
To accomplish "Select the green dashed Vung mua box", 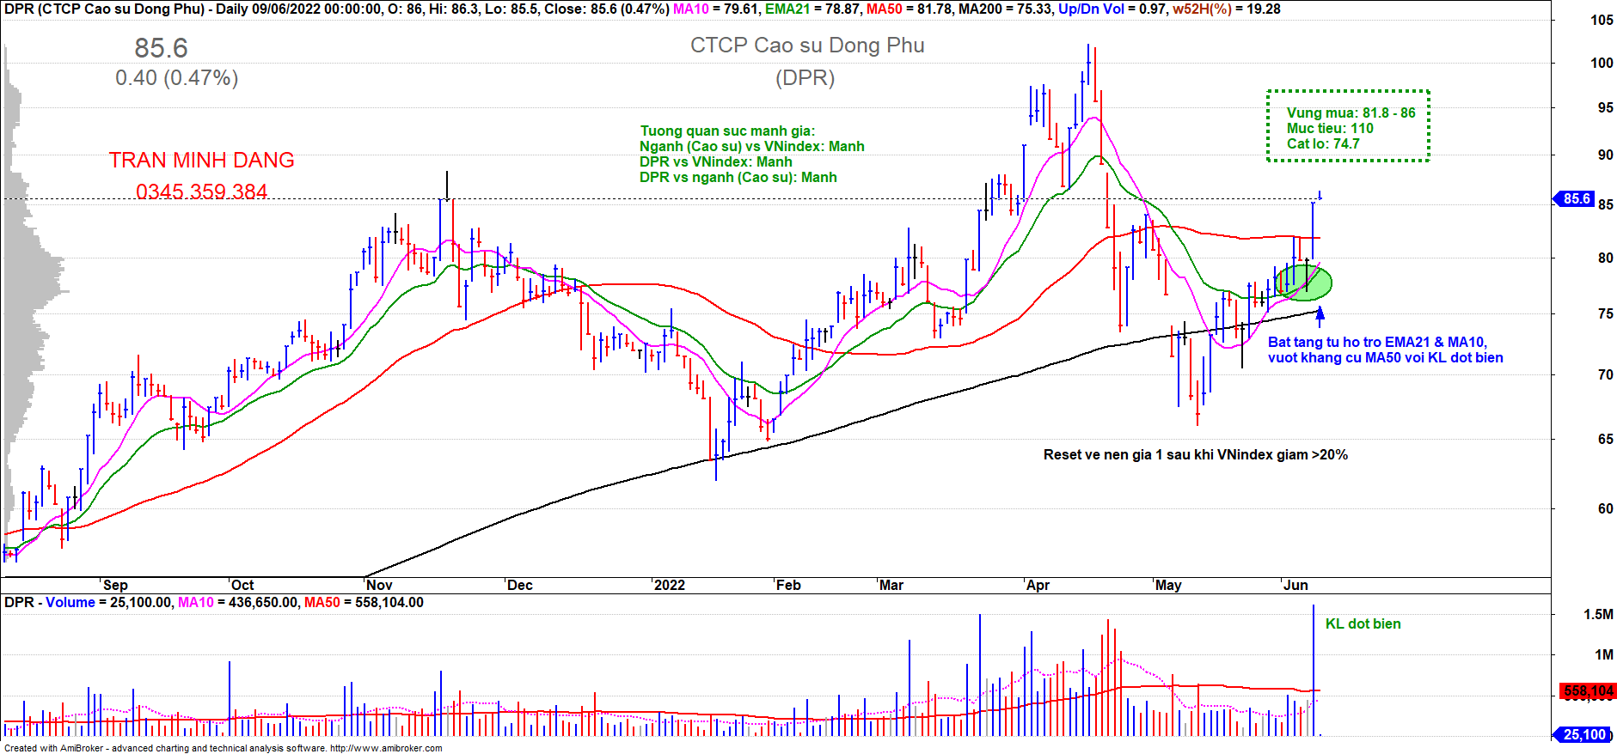I will 1347,126.
